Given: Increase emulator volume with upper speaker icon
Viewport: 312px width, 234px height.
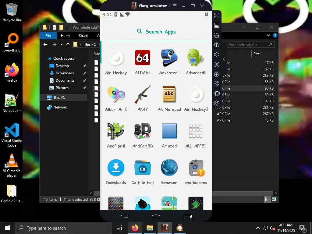Looking at the screenshot, I should [x=217, y=45].
